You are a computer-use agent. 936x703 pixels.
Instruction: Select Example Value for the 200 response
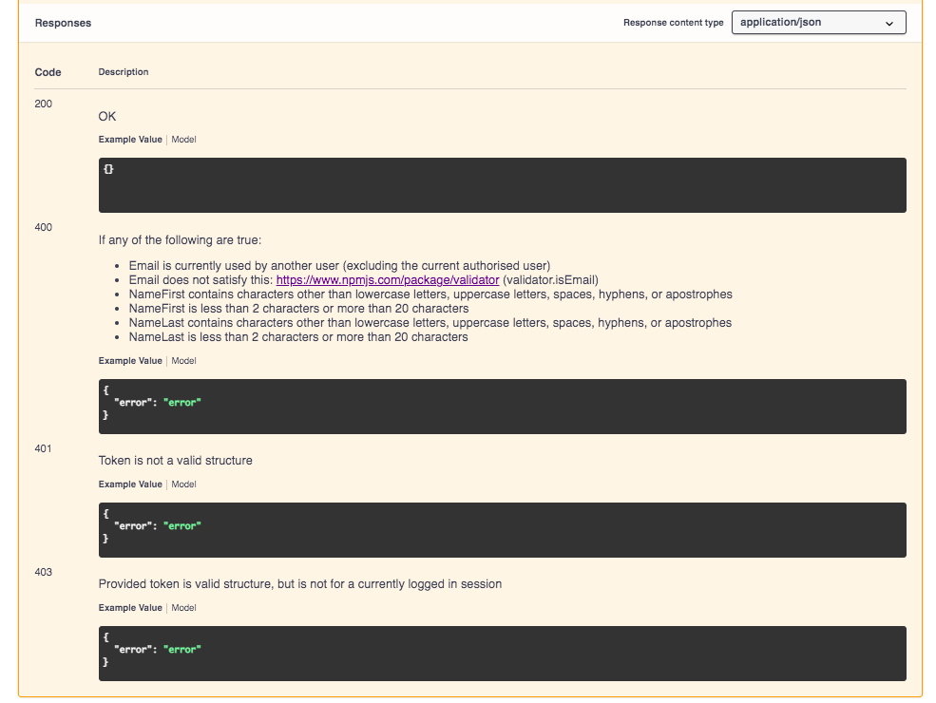click(129, 139)
